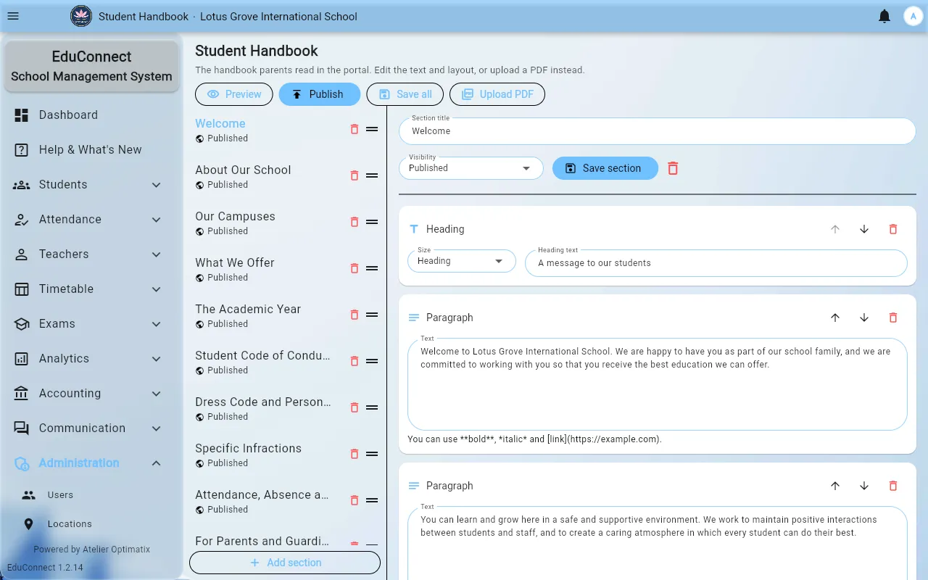The height and width of the screenshot is (580, 928).
Task: Move the Heading block down
Action: coord(864,229)
